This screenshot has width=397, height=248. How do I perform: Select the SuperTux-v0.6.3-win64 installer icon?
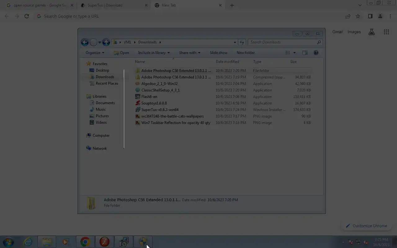click(x=138, y=110)
